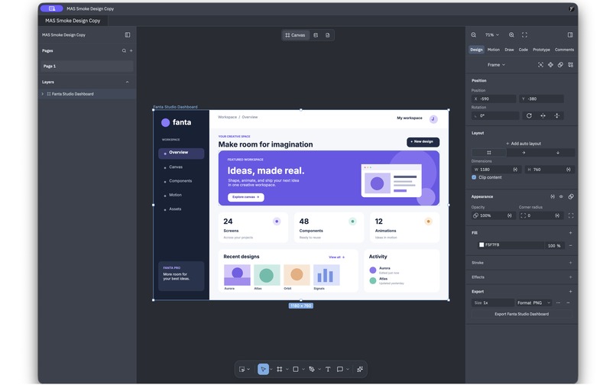616x385 pixels.
Task: Select the Move/select arrow tool
Action: pos(263,369)
